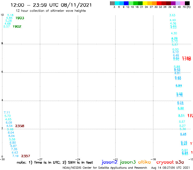The image size is (193, 170).
Task: Select the wave height value 6.09
Action: 9,123
